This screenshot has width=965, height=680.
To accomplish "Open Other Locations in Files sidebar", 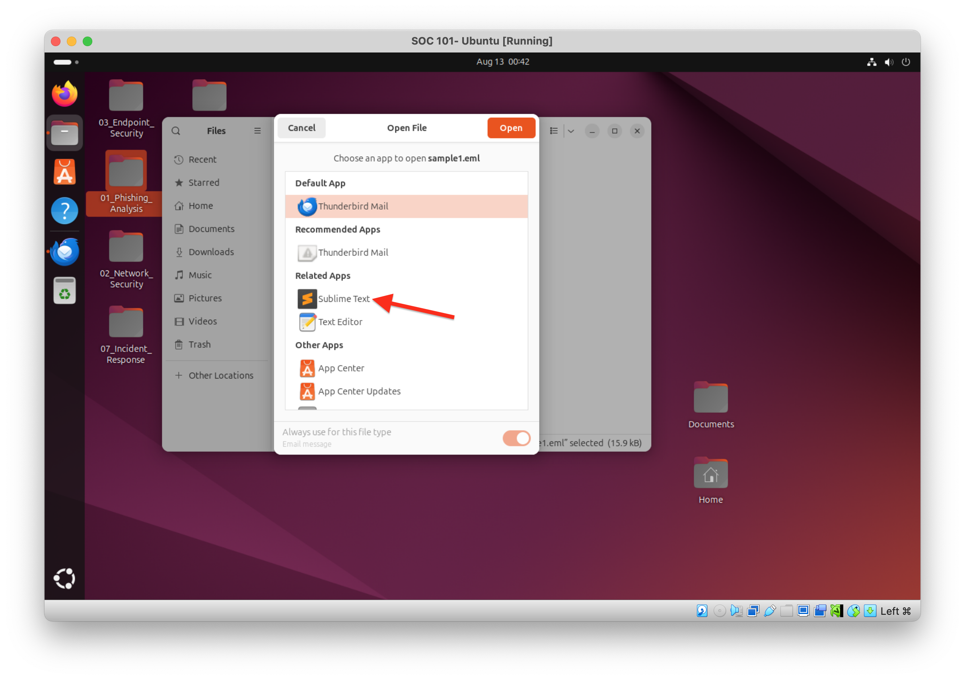I will point(217,376).
